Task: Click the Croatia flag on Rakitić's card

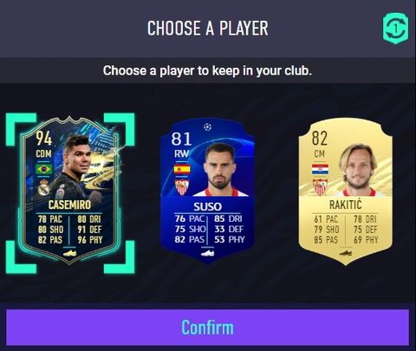Action: 320,169
